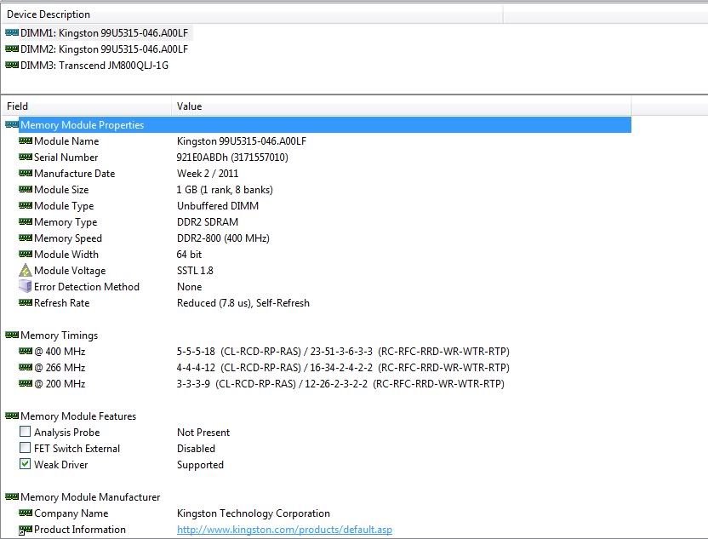Click the Module Width row icon
Viewport: 708px width, 539px height.
point(26,254)
